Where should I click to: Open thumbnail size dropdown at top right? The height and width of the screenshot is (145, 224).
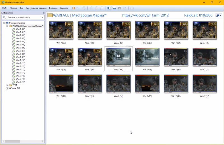219,15
